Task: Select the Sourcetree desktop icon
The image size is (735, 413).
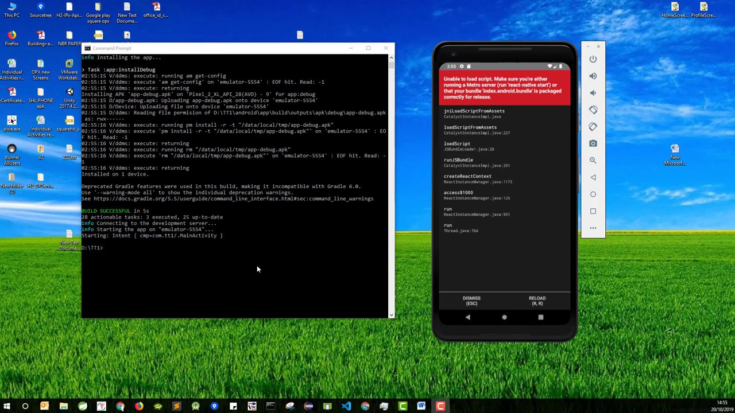Action: click(40, 10)
